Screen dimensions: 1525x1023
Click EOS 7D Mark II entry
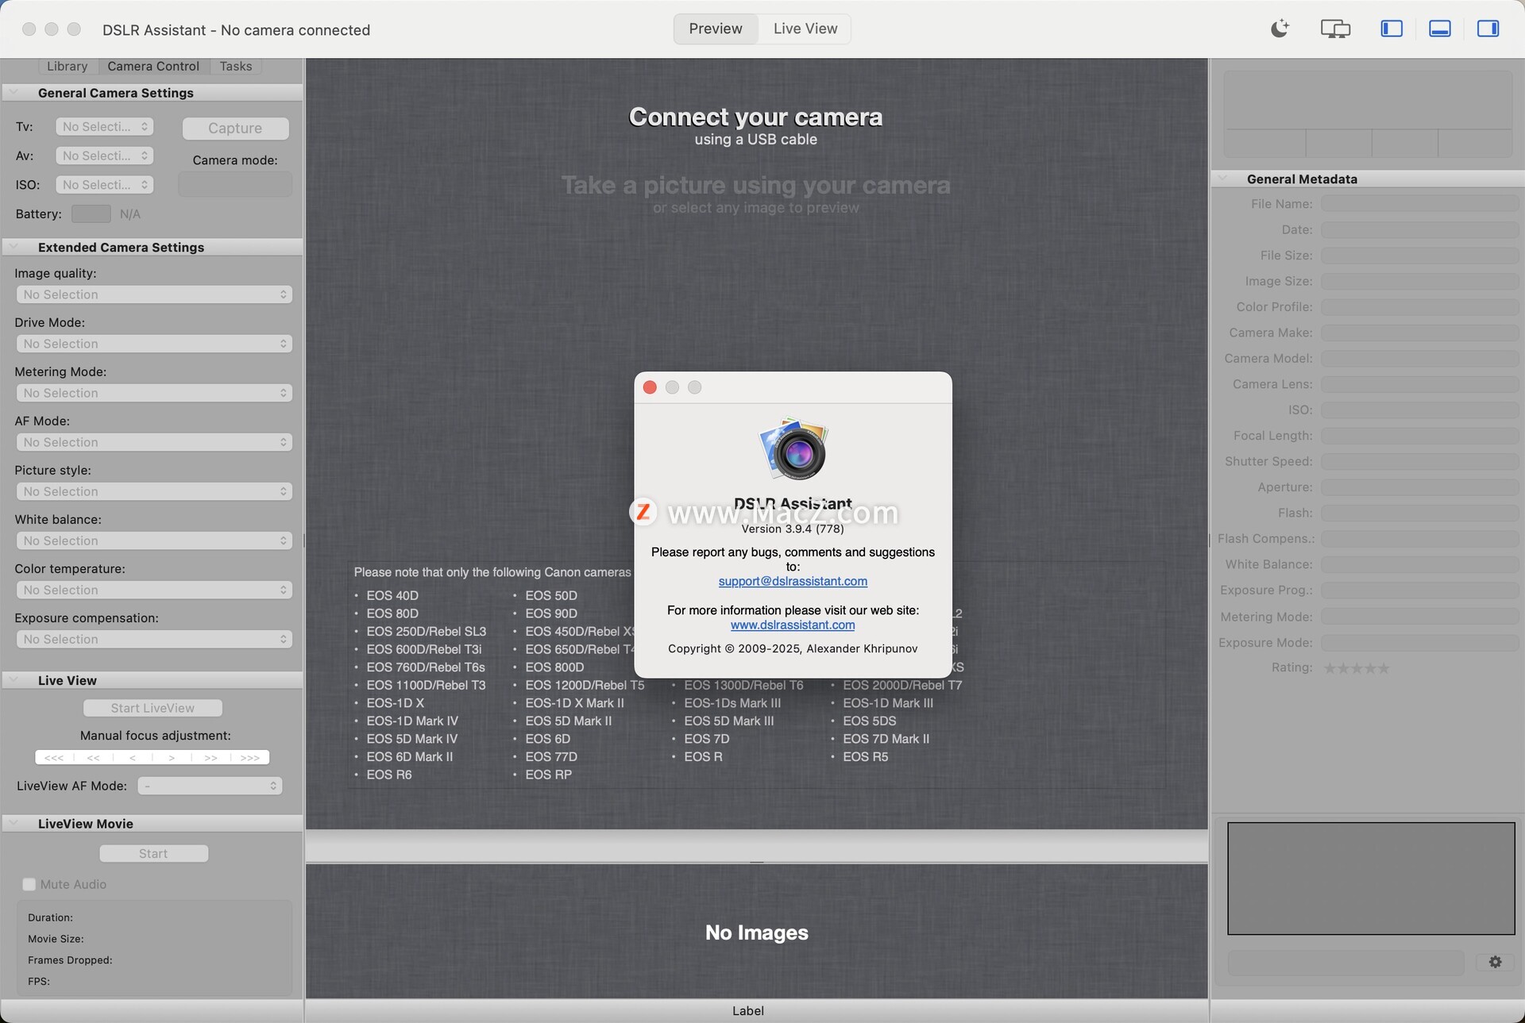click(x=886, y=739)
